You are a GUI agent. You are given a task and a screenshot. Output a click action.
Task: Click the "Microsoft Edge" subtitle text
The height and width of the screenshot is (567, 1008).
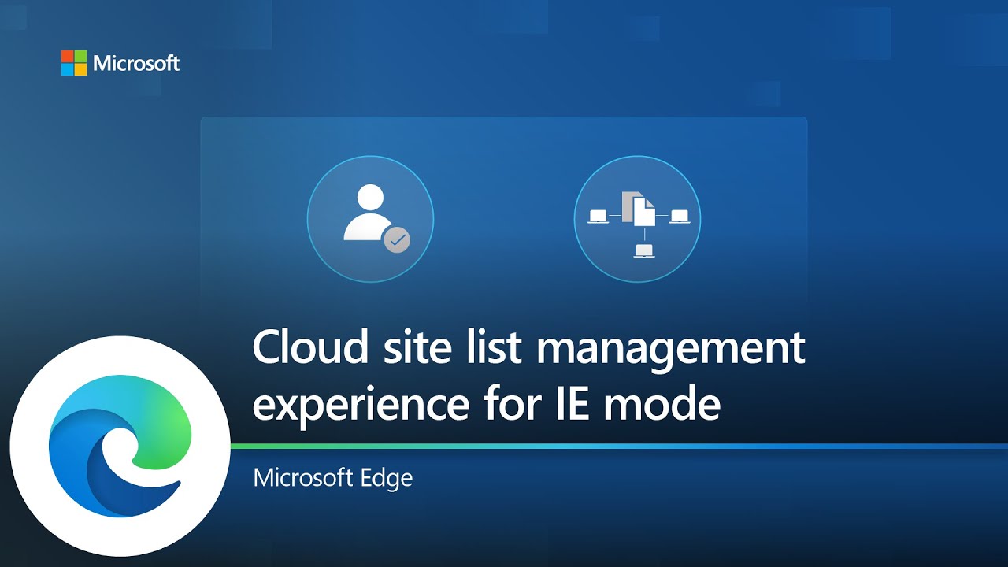point(332,477)
